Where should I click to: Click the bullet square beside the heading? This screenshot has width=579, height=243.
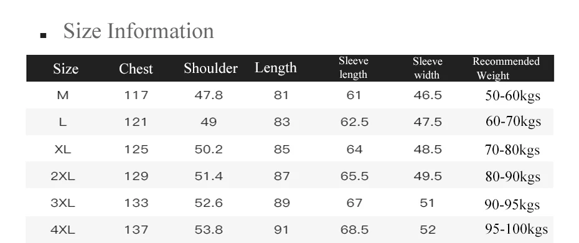(x=43, y=36)
